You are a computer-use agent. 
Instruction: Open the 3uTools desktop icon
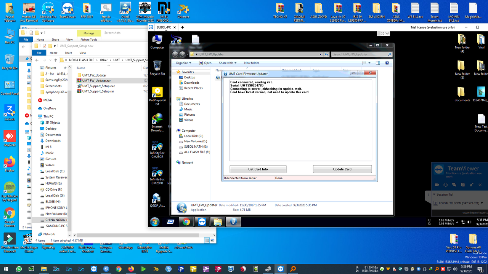click(10, 113)
